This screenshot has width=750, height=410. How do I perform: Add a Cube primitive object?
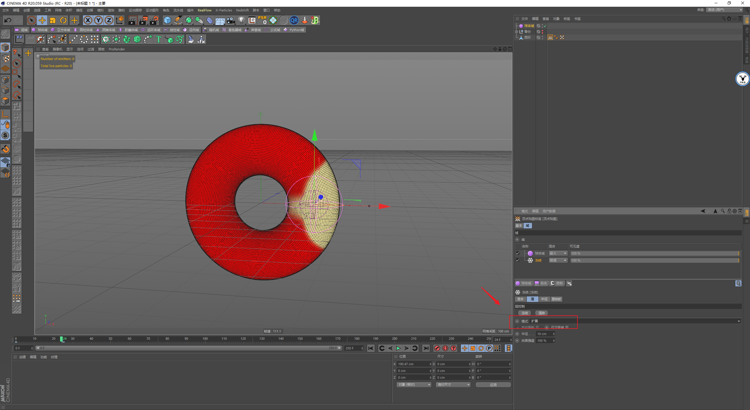tap(167, 20)
